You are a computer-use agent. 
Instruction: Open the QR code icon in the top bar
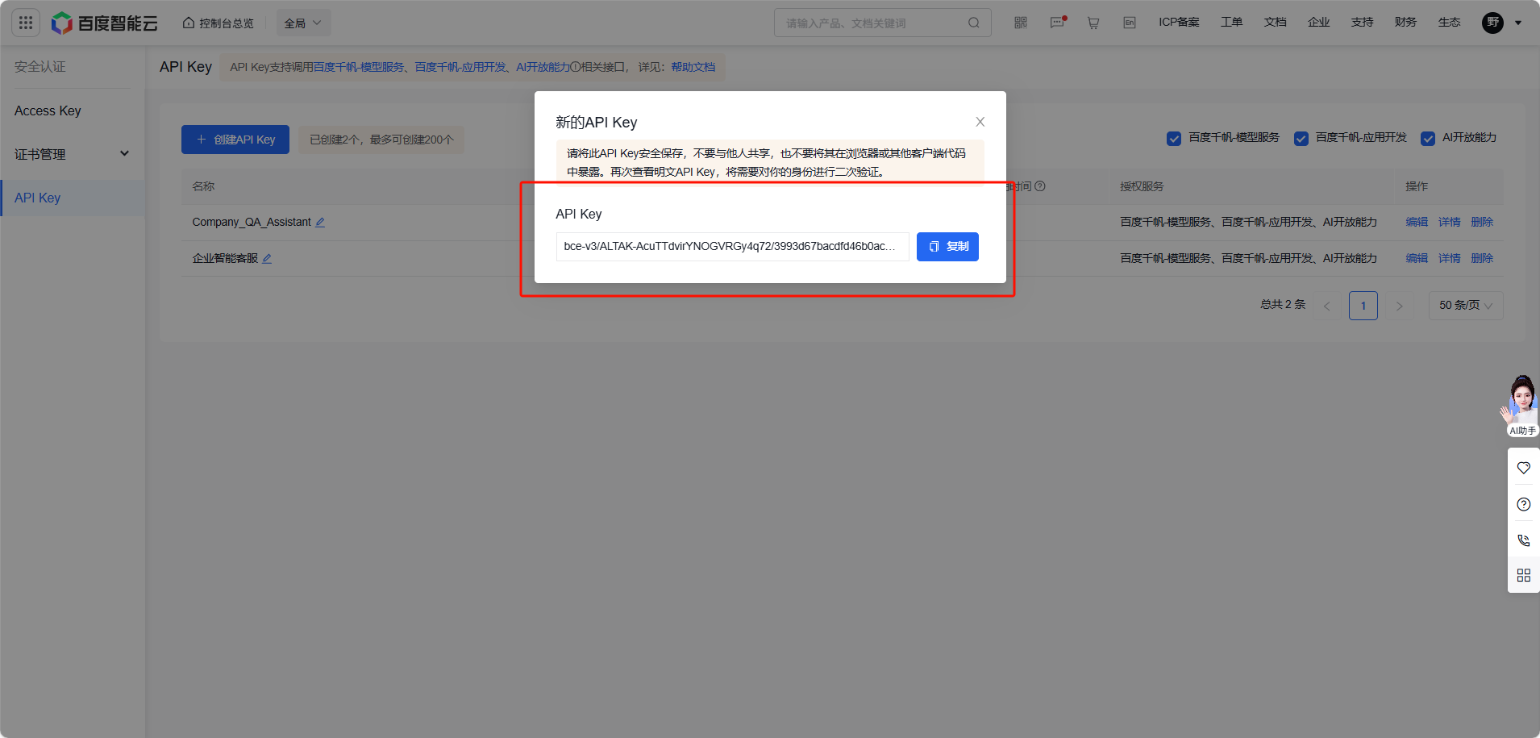(1020, 22)
